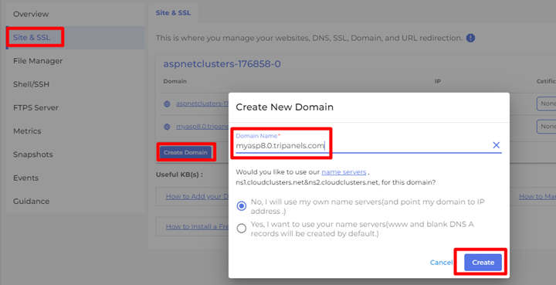Open the Events sidebar item
Screen dimensions: 556x285
click(26, 178)
